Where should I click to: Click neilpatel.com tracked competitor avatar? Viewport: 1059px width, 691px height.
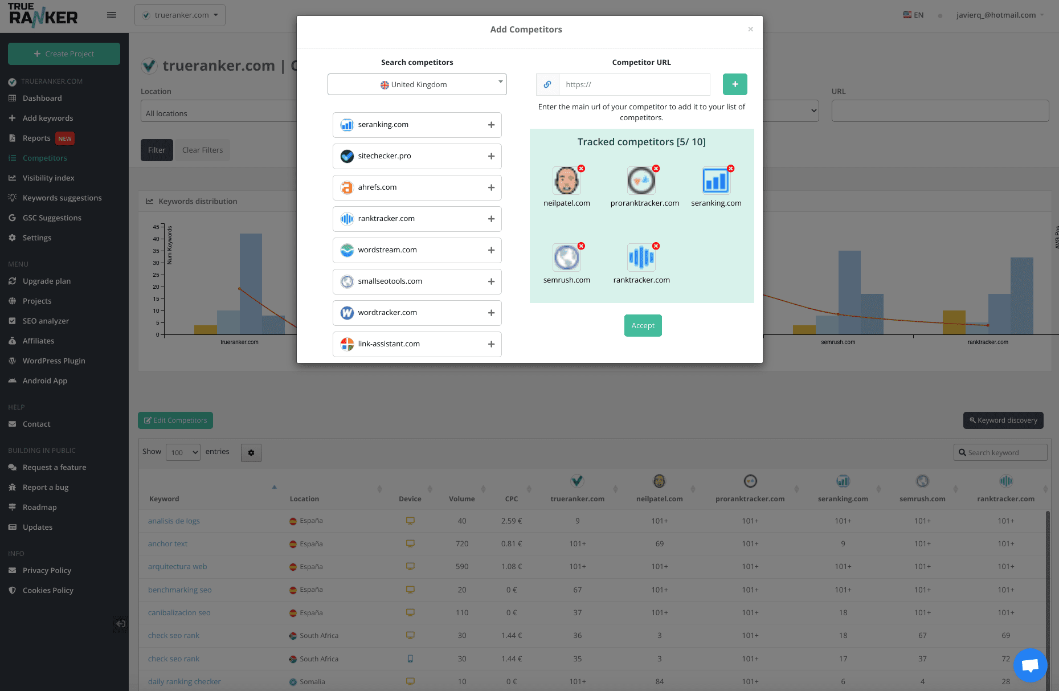click(x=567, y=181)
